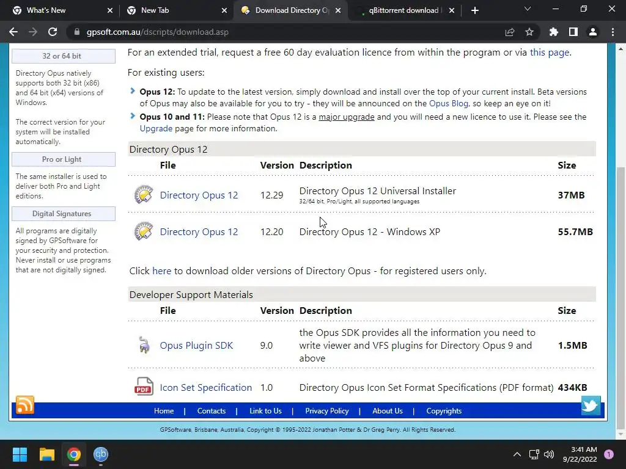Click the scrollbar down arrow
This screenshot has height=469, width=626.
point(621,434)
